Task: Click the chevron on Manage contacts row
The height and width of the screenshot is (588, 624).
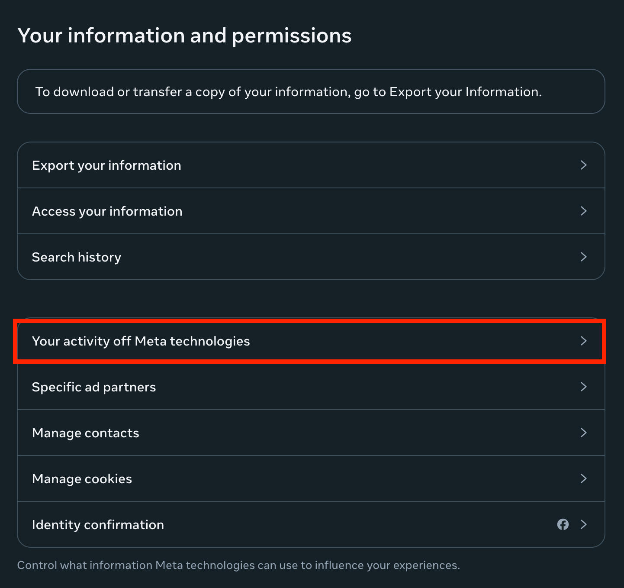Action: coord(583,433)
